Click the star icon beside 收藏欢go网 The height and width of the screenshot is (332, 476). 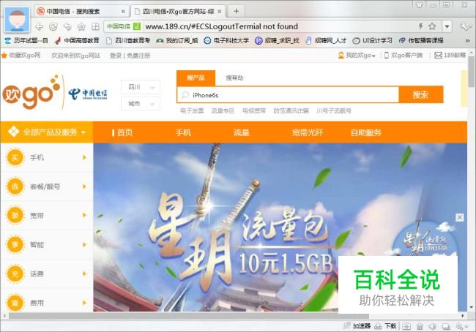pyautogui.click(x=4, y=56)
